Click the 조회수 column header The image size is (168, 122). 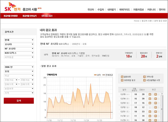point(142,90)
